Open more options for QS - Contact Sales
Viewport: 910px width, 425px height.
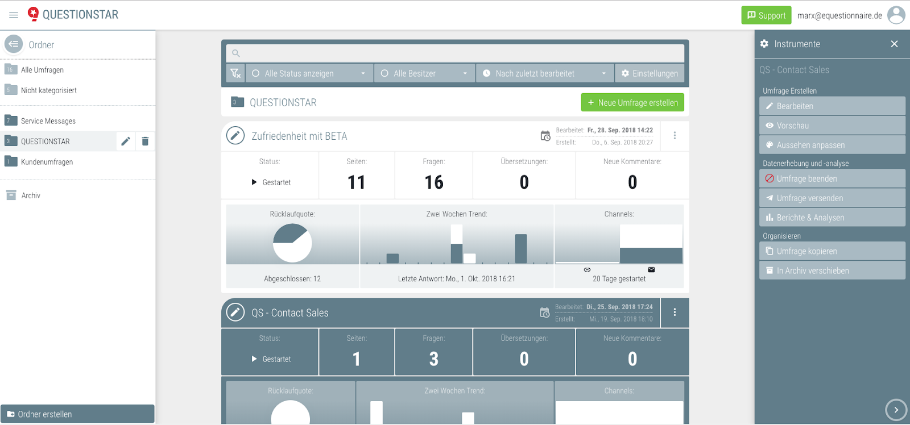click(x=675, y=312)
